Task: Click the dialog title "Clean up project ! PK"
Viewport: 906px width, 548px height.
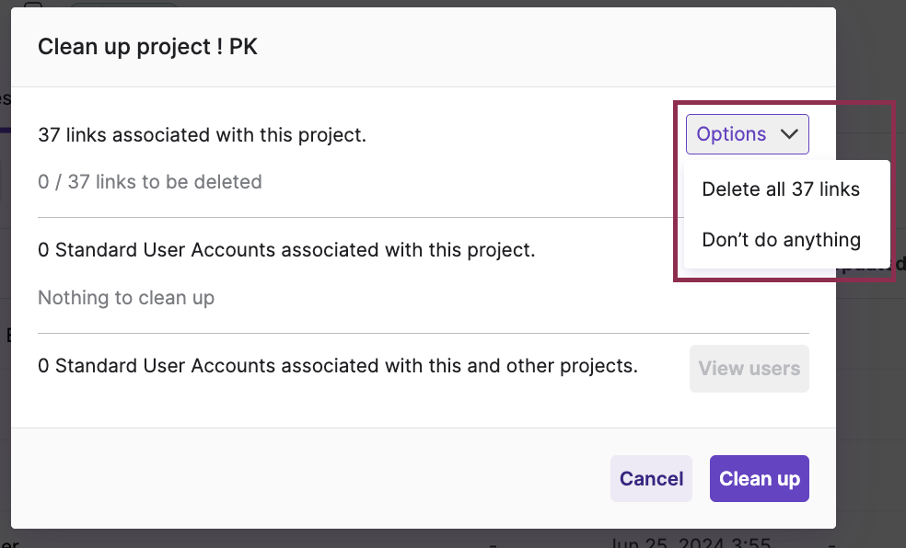Action: point(146,46)
